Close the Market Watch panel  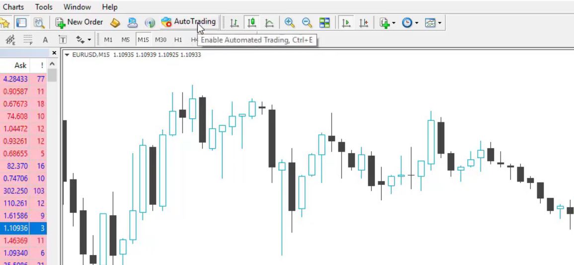click(x=54, y=53)
